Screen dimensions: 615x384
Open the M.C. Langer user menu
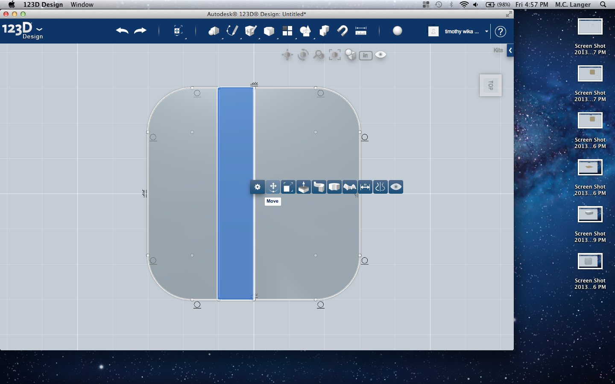tap(573, 5)
